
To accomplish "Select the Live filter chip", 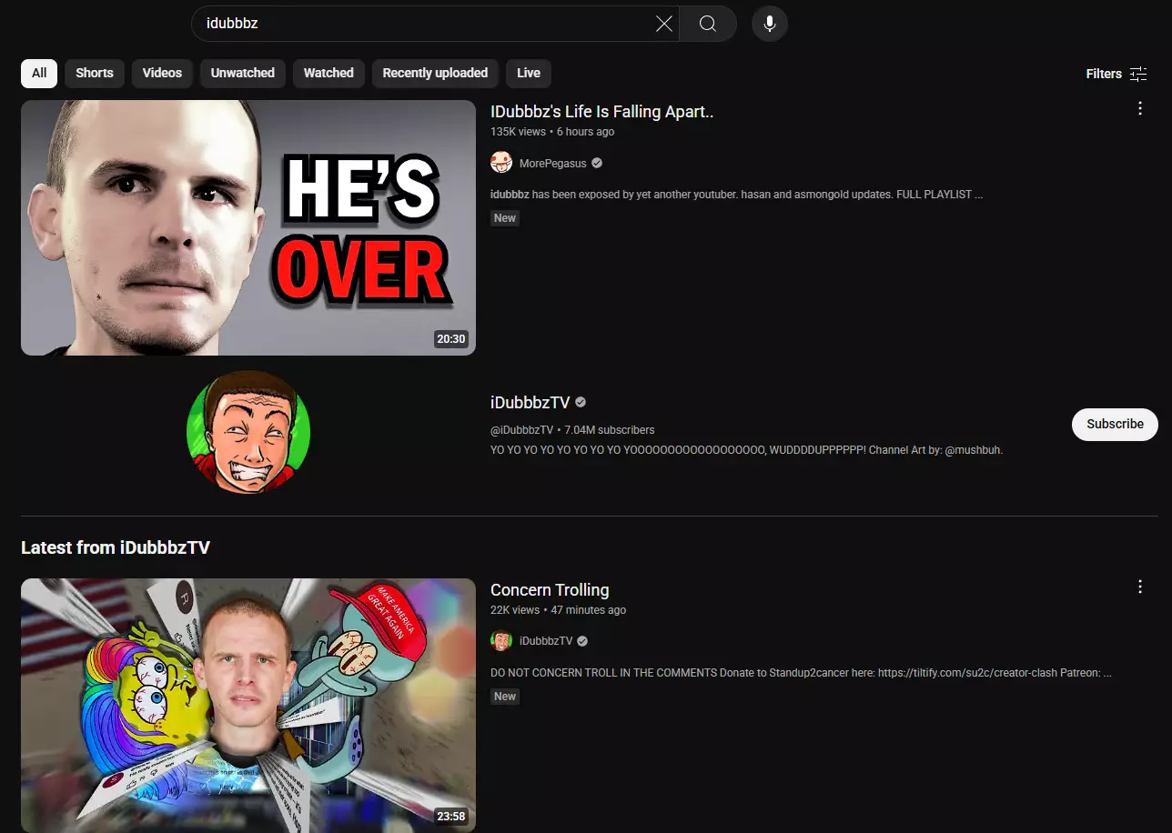I will click(529, 74).
